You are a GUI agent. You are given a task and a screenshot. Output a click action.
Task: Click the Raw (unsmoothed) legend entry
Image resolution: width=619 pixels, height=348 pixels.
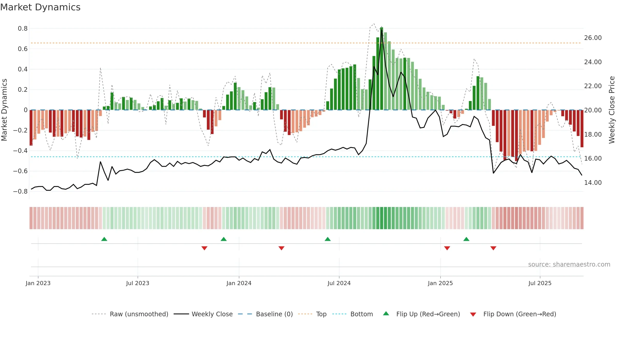tap(130, 314)
